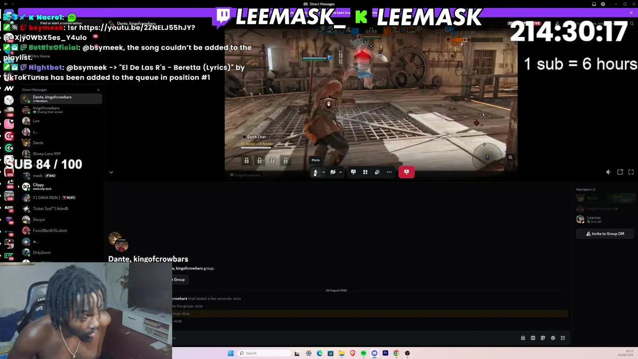Open the Dante, kingofcrowbars group DM
Screen dimensions: 638x359
pos(61,99)
